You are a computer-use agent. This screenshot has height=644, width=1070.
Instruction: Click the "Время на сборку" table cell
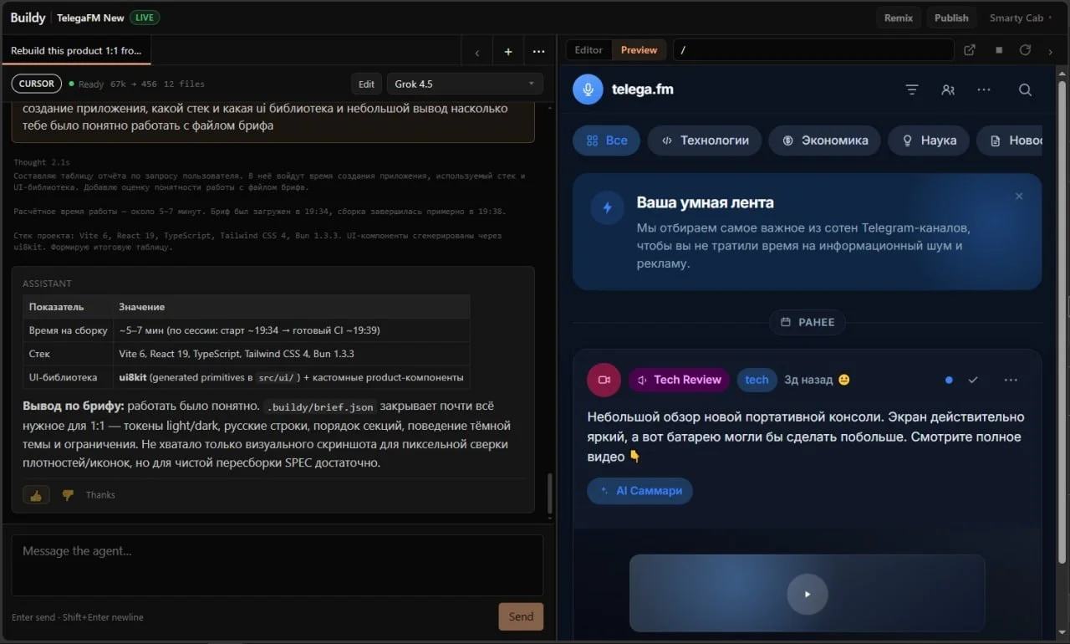tap(68, 330)
